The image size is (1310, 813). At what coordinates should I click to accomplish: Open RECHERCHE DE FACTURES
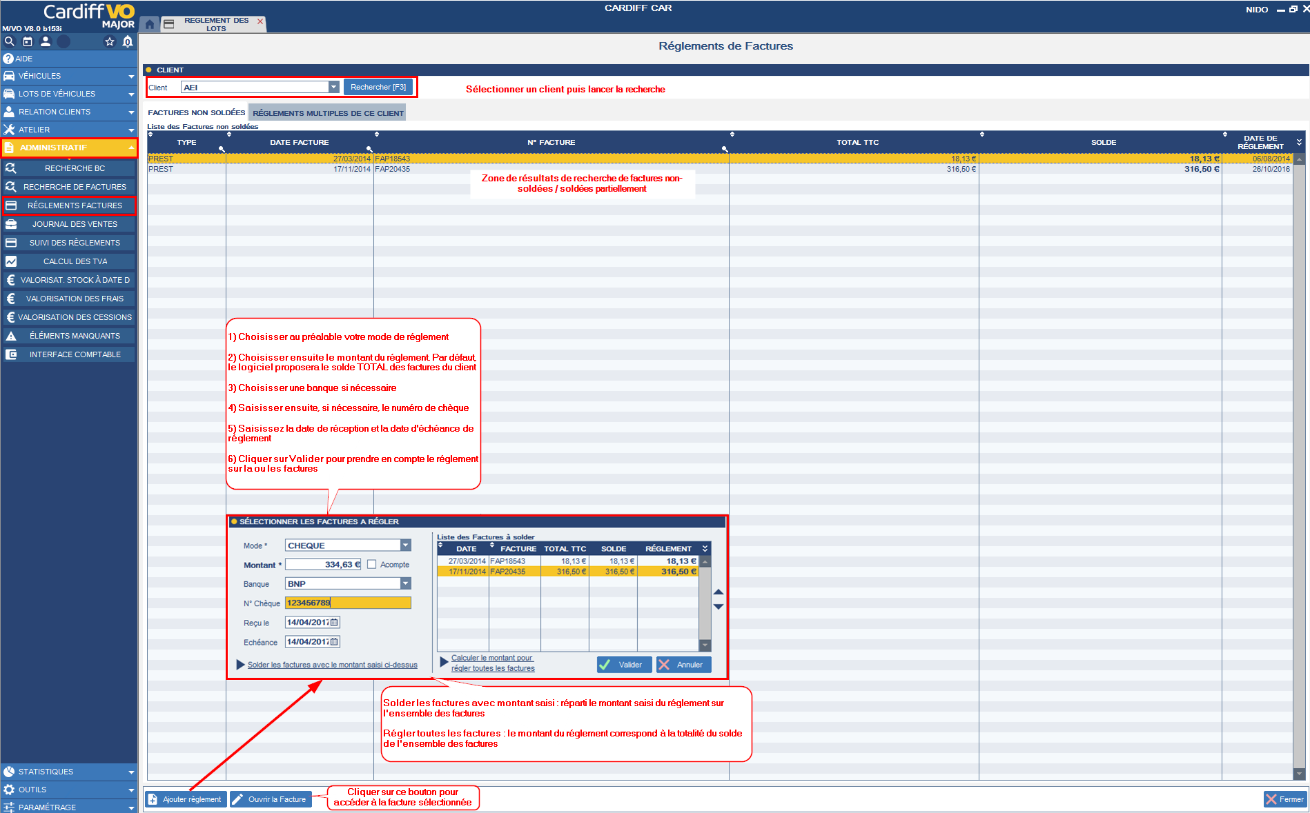coord(69,187)
